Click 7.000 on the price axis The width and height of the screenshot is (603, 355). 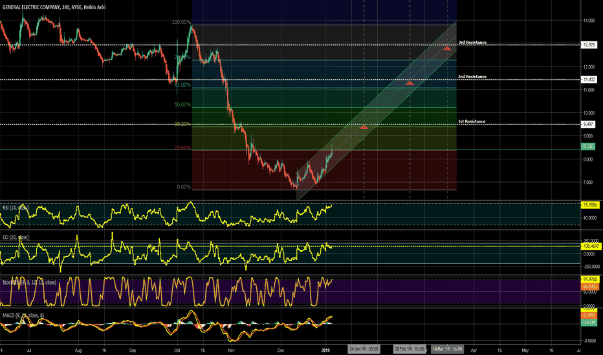pyautogui.click(x=588, y=182)
